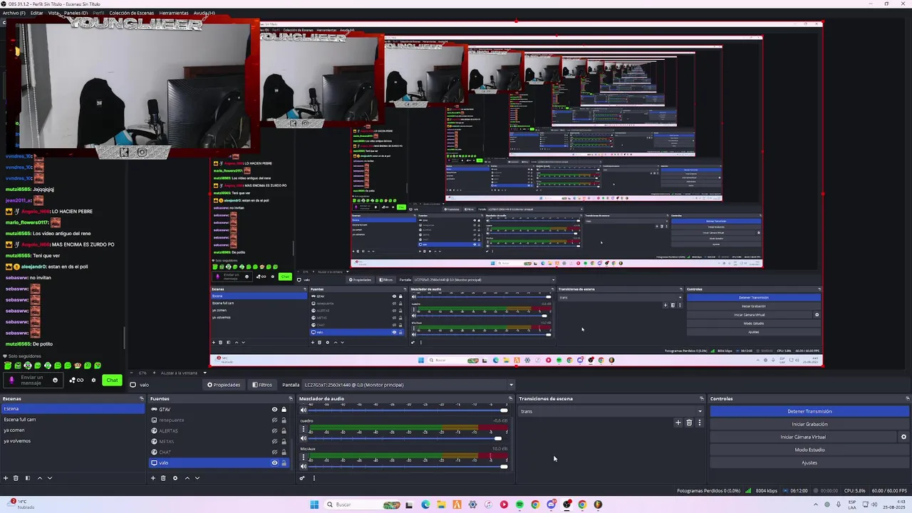
Task: Show hidden system tray icons chevron
Action: pyautogui.click(x=816, y=504)
